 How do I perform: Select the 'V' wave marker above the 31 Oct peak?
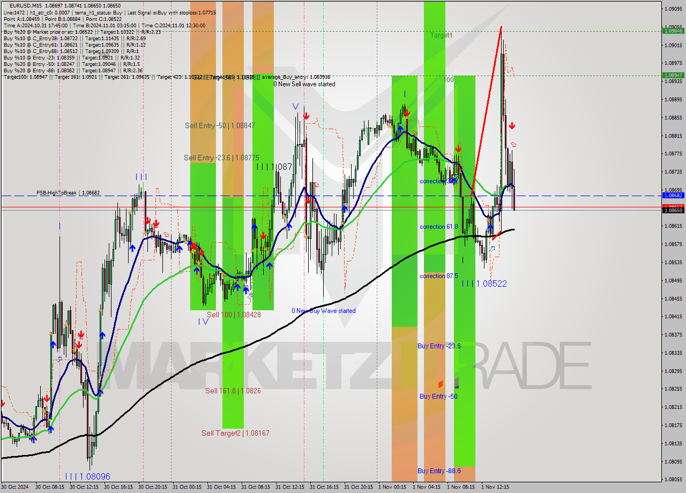coord(295,107)
